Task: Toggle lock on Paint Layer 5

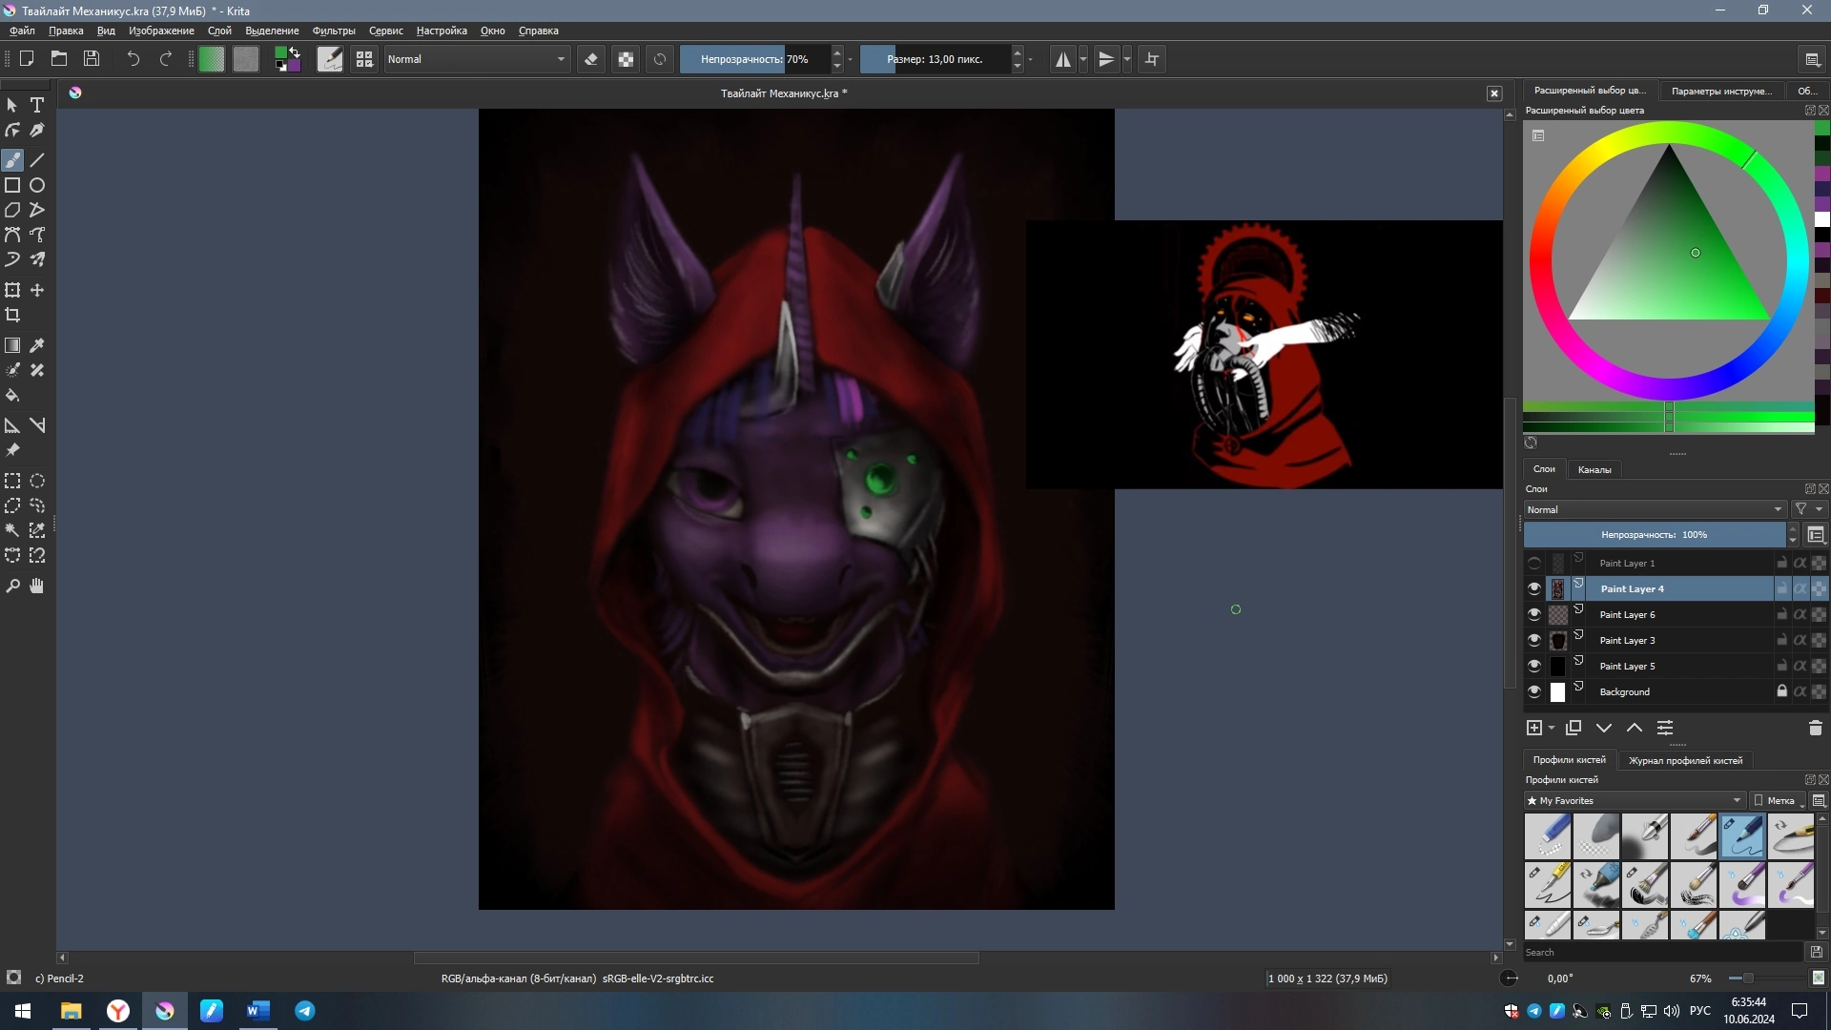Action: [1781, 666]
